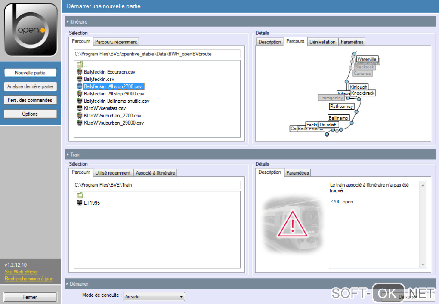This screenshot has height=304, width=439.
Task: Select KLtoWVsemifast.csv route
Action: pyautogui.click(x=105, y=108)
